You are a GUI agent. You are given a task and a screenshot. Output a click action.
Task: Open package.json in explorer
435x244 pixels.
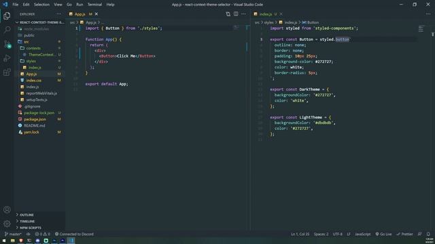(35, 119)
